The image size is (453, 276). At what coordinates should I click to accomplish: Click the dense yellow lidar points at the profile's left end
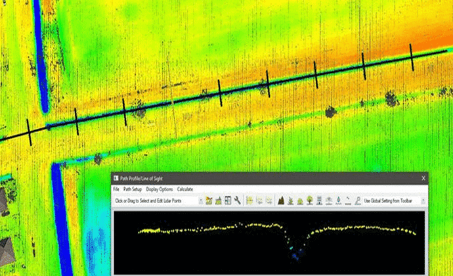click(149, 231)
